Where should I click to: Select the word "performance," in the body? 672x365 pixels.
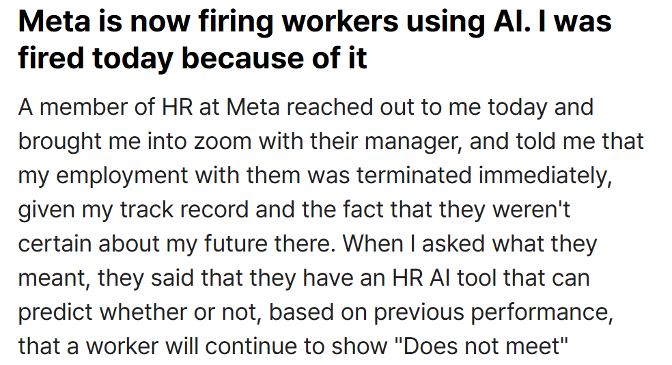[x=542, y=312]
